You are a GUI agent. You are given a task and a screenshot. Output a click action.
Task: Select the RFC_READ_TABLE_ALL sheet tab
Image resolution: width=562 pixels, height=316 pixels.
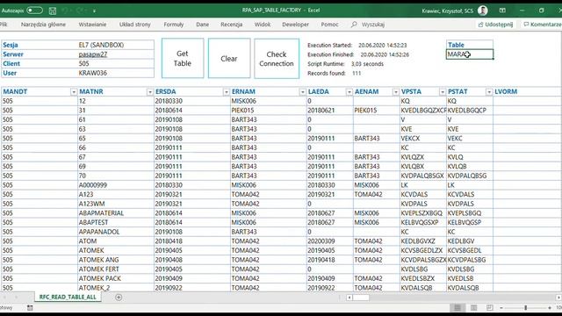[68, 297]
